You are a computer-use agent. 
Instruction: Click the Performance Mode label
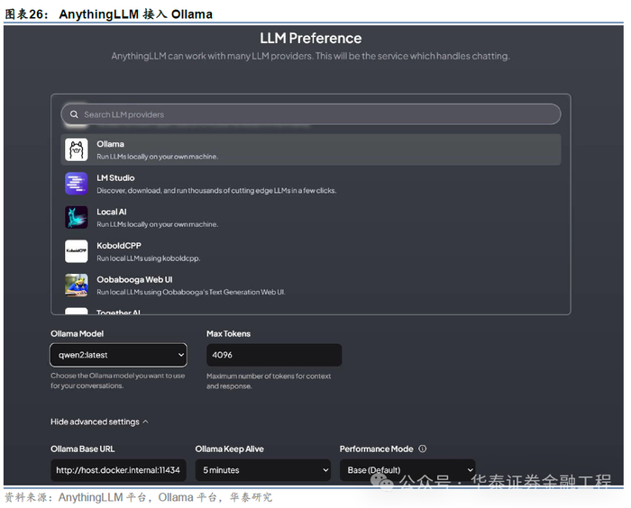coord(376,449)
